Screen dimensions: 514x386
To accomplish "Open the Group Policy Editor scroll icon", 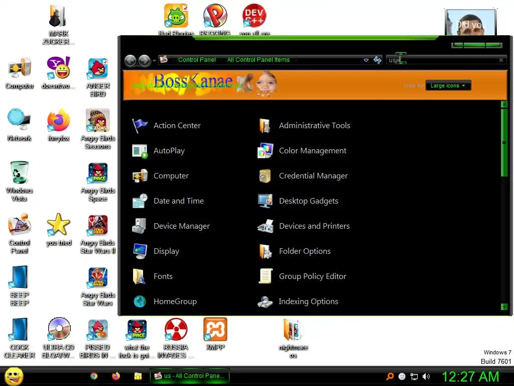I will coord(265,276).
